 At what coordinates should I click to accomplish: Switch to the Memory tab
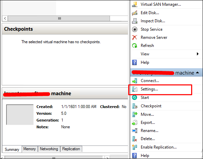coord(29,149)
